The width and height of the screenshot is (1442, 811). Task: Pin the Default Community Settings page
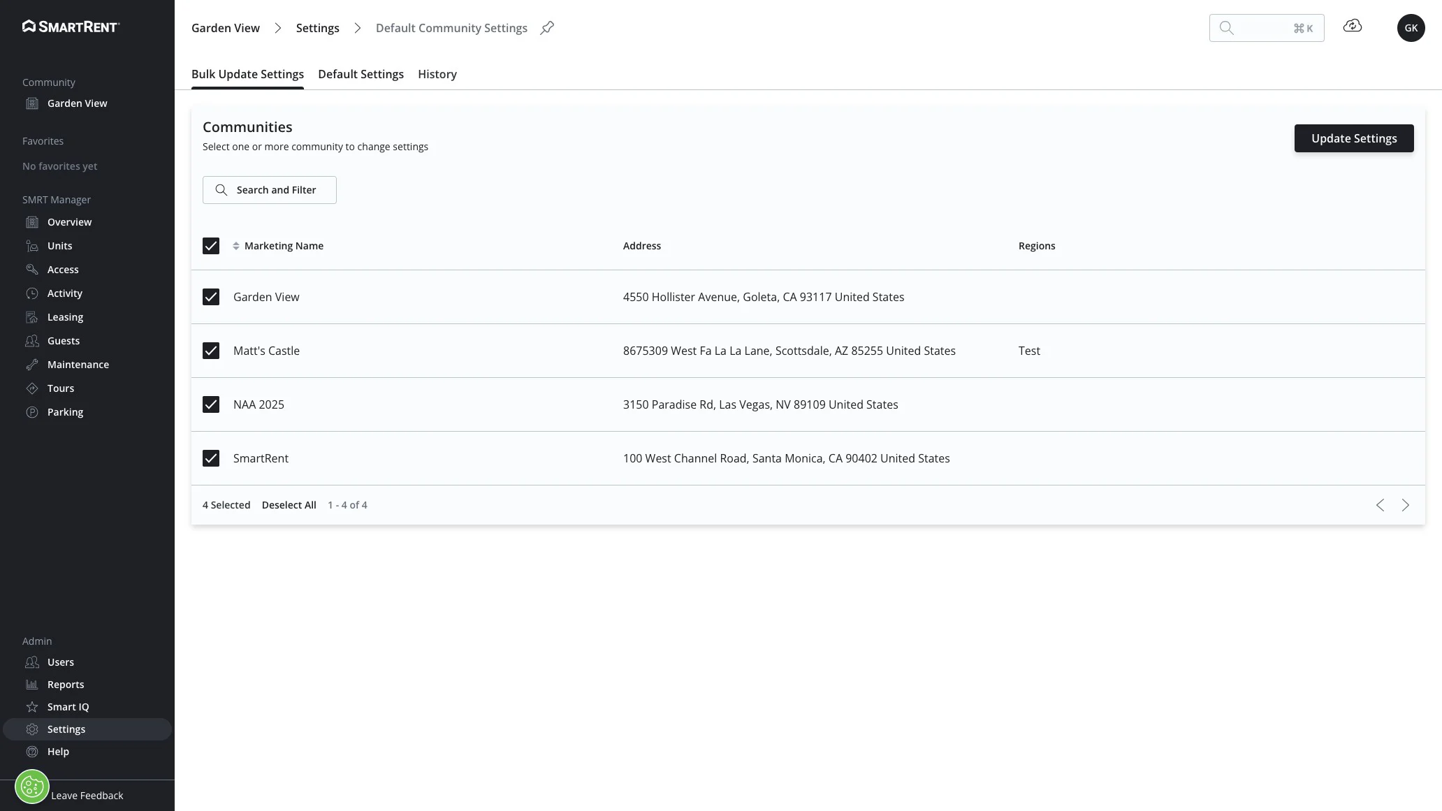pyautogui.click(x=547, y=28)
